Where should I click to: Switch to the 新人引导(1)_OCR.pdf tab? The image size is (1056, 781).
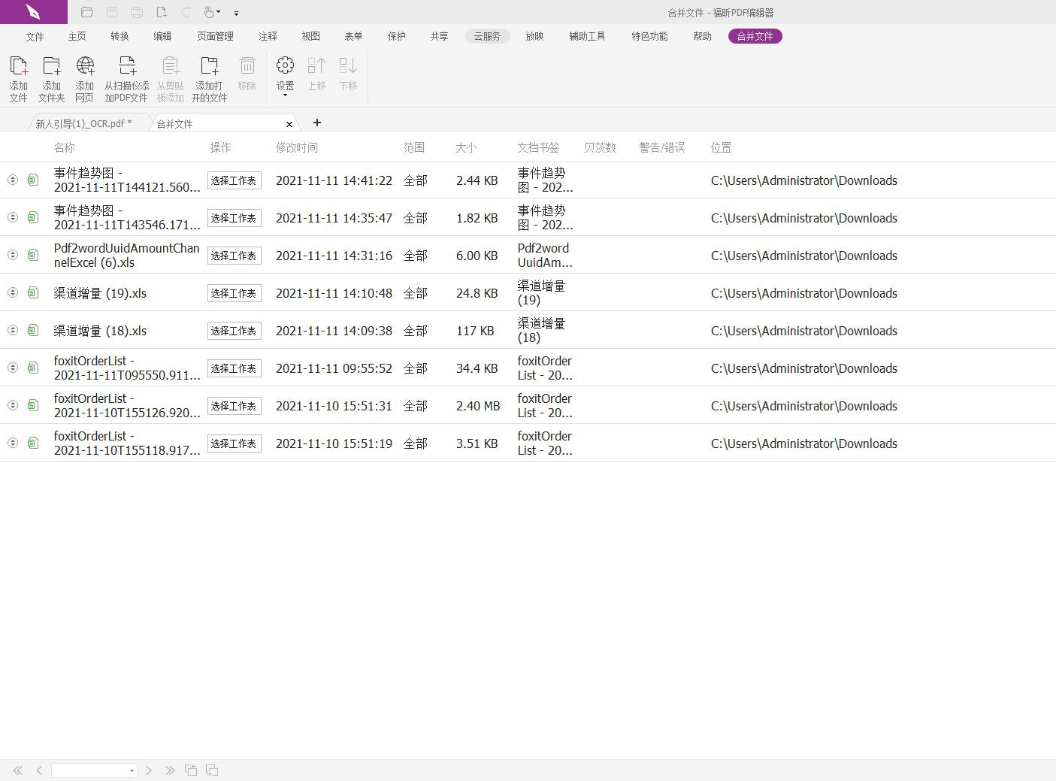click(83, 123)
